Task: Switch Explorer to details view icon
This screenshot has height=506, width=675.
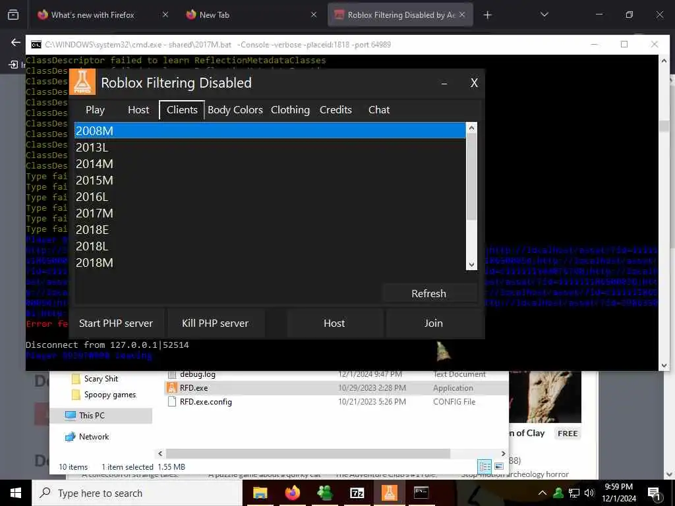Action: pyautogui.click(x=484, y=466)
